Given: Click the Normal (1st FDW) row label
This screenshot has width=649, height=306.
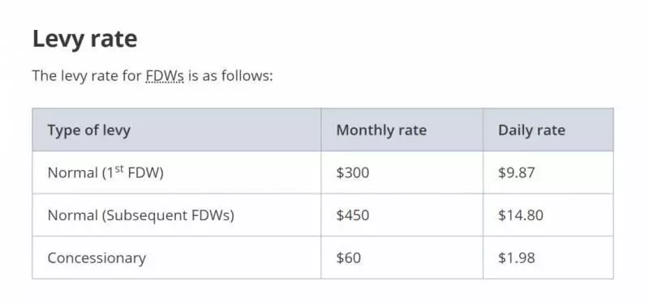Looking at the screenshot, I should tap(105, 172).
